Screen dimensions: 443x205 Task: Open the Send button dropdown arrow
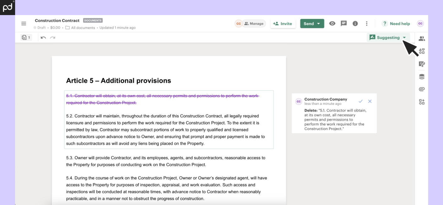319,24
